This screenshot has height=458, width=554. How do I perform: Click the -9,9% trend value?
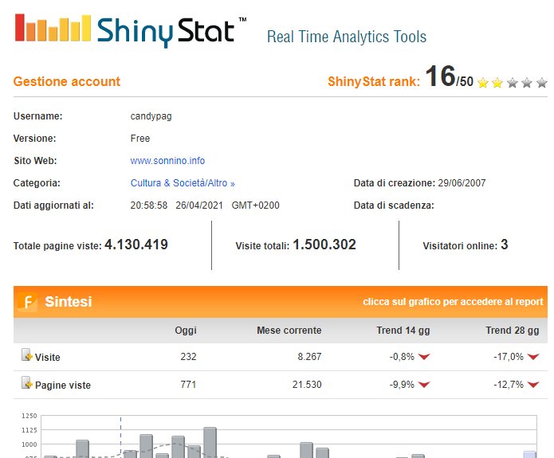point(402,385)
